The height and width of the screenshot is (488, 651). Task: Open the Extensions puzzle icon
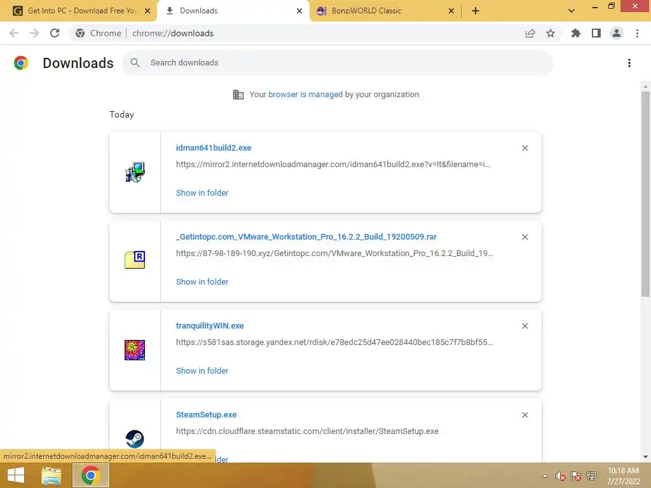click(576, 33)
